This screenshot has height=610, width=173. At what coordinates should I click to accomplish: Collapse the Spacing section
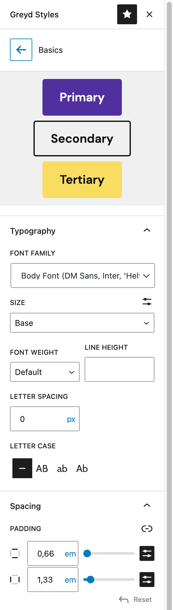coord(147,506)
